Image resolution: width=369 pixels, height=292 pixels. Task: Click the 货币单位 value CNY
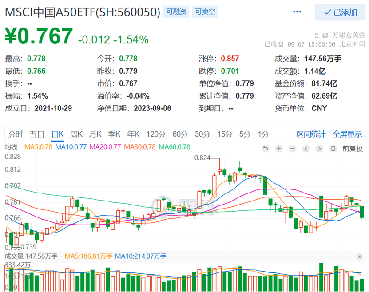[x=319, y=108]
